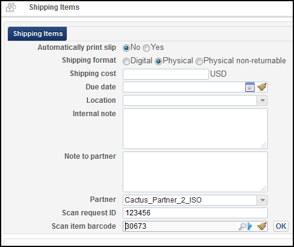Expand the Partner dropdown arrow
The height and width of the screenshot is (247, 294).
coord(262,200)
